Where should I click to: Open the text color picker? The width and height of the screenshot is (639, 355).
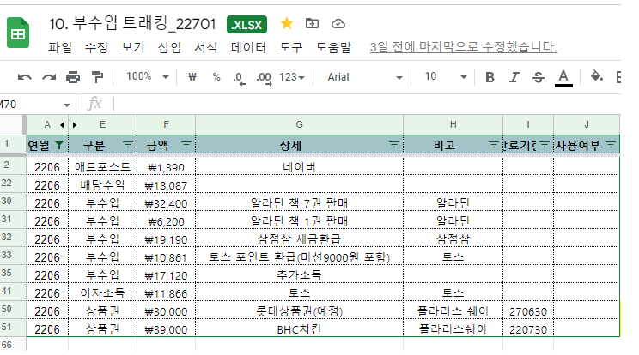coord(563,77)
